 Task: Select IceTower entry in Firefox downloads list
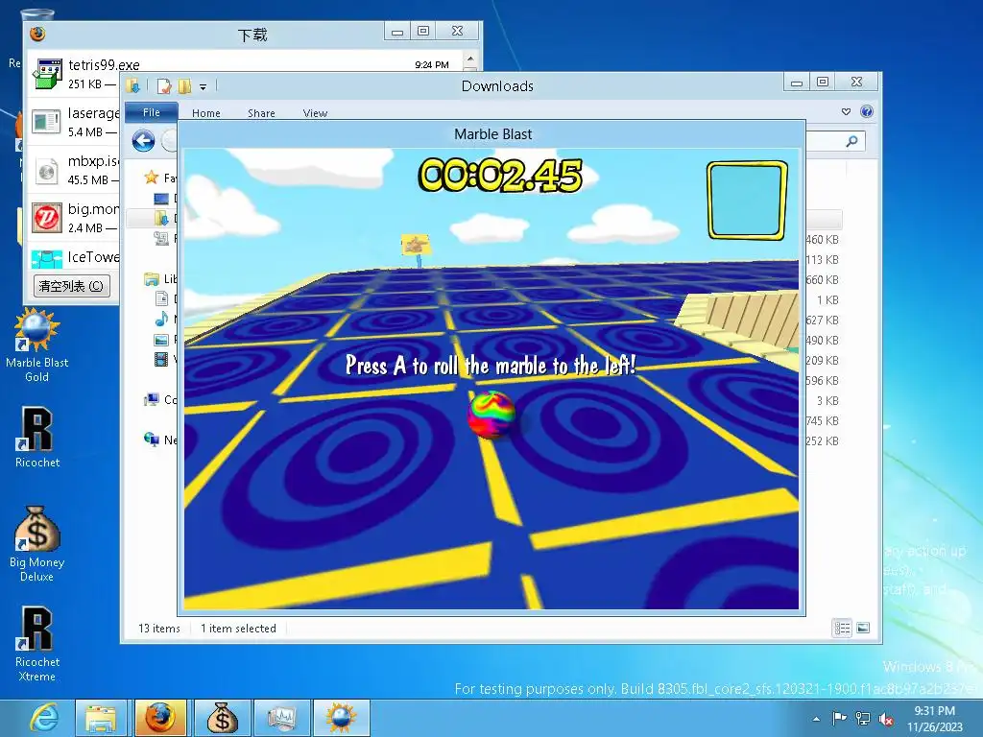click(74, 257)
